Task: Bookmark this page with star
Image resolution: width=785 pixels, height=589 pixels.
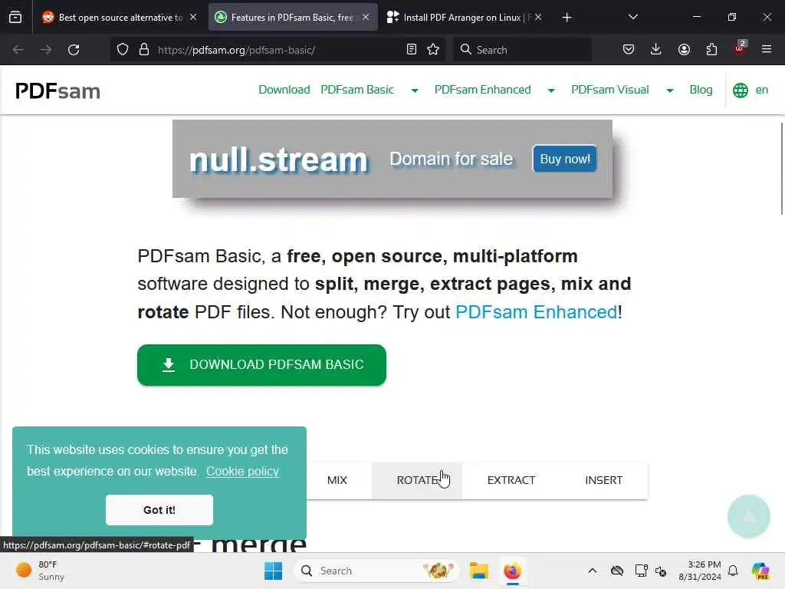Action: (433, 50)
